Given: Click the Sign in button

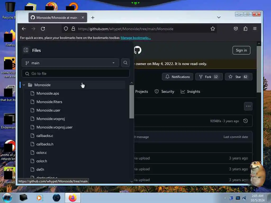Looking at the screenshot, I should click(241, 50).
